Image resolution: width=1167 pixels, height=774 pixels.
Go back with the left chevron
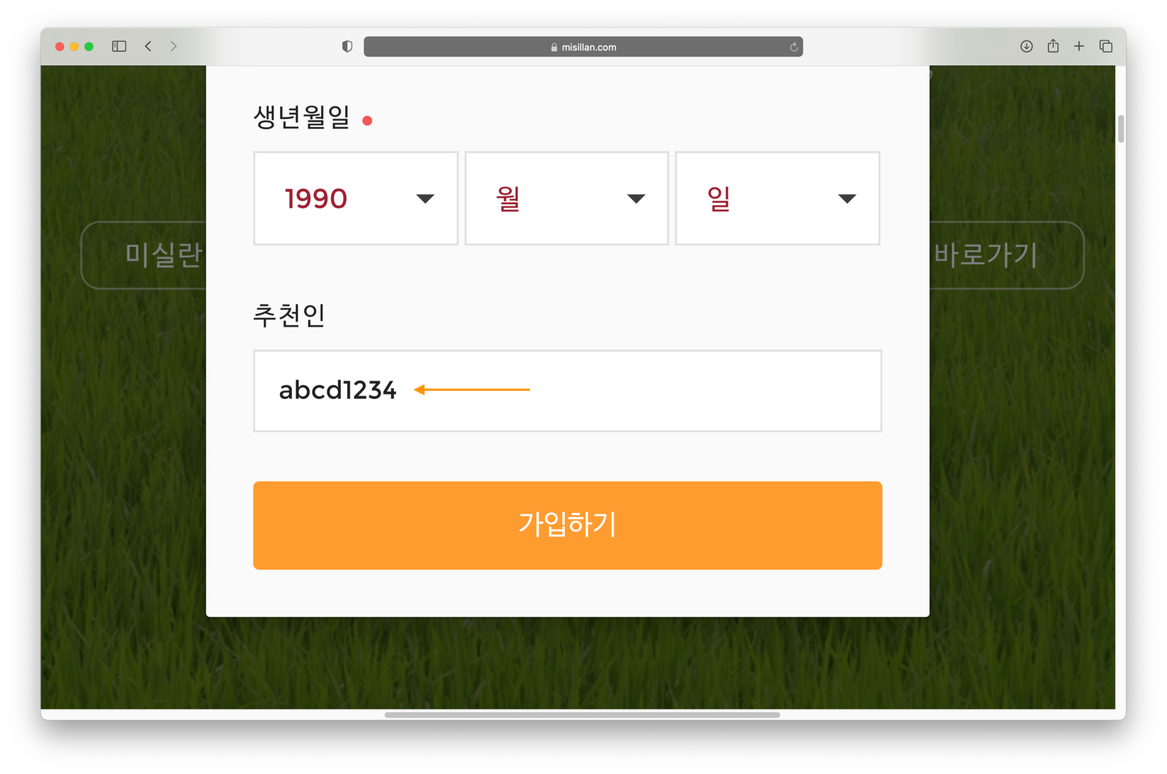pos(148,46)
